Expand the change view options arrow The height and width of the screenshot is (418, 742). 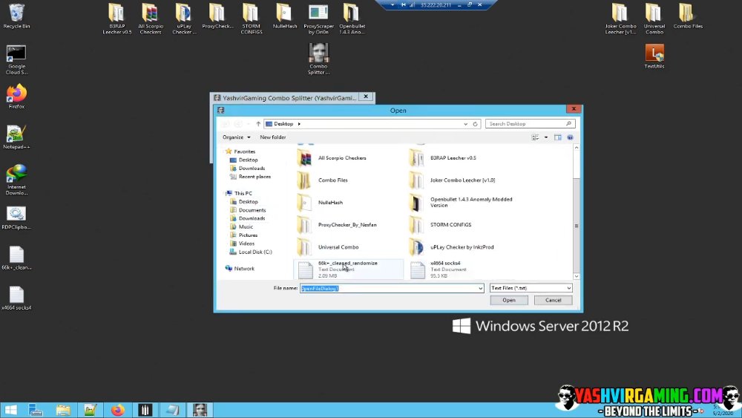tap(546, 137)
